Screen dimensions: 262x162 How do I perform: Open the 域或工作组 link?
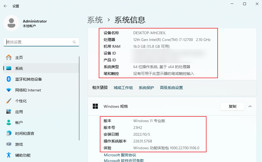[123, 88]
